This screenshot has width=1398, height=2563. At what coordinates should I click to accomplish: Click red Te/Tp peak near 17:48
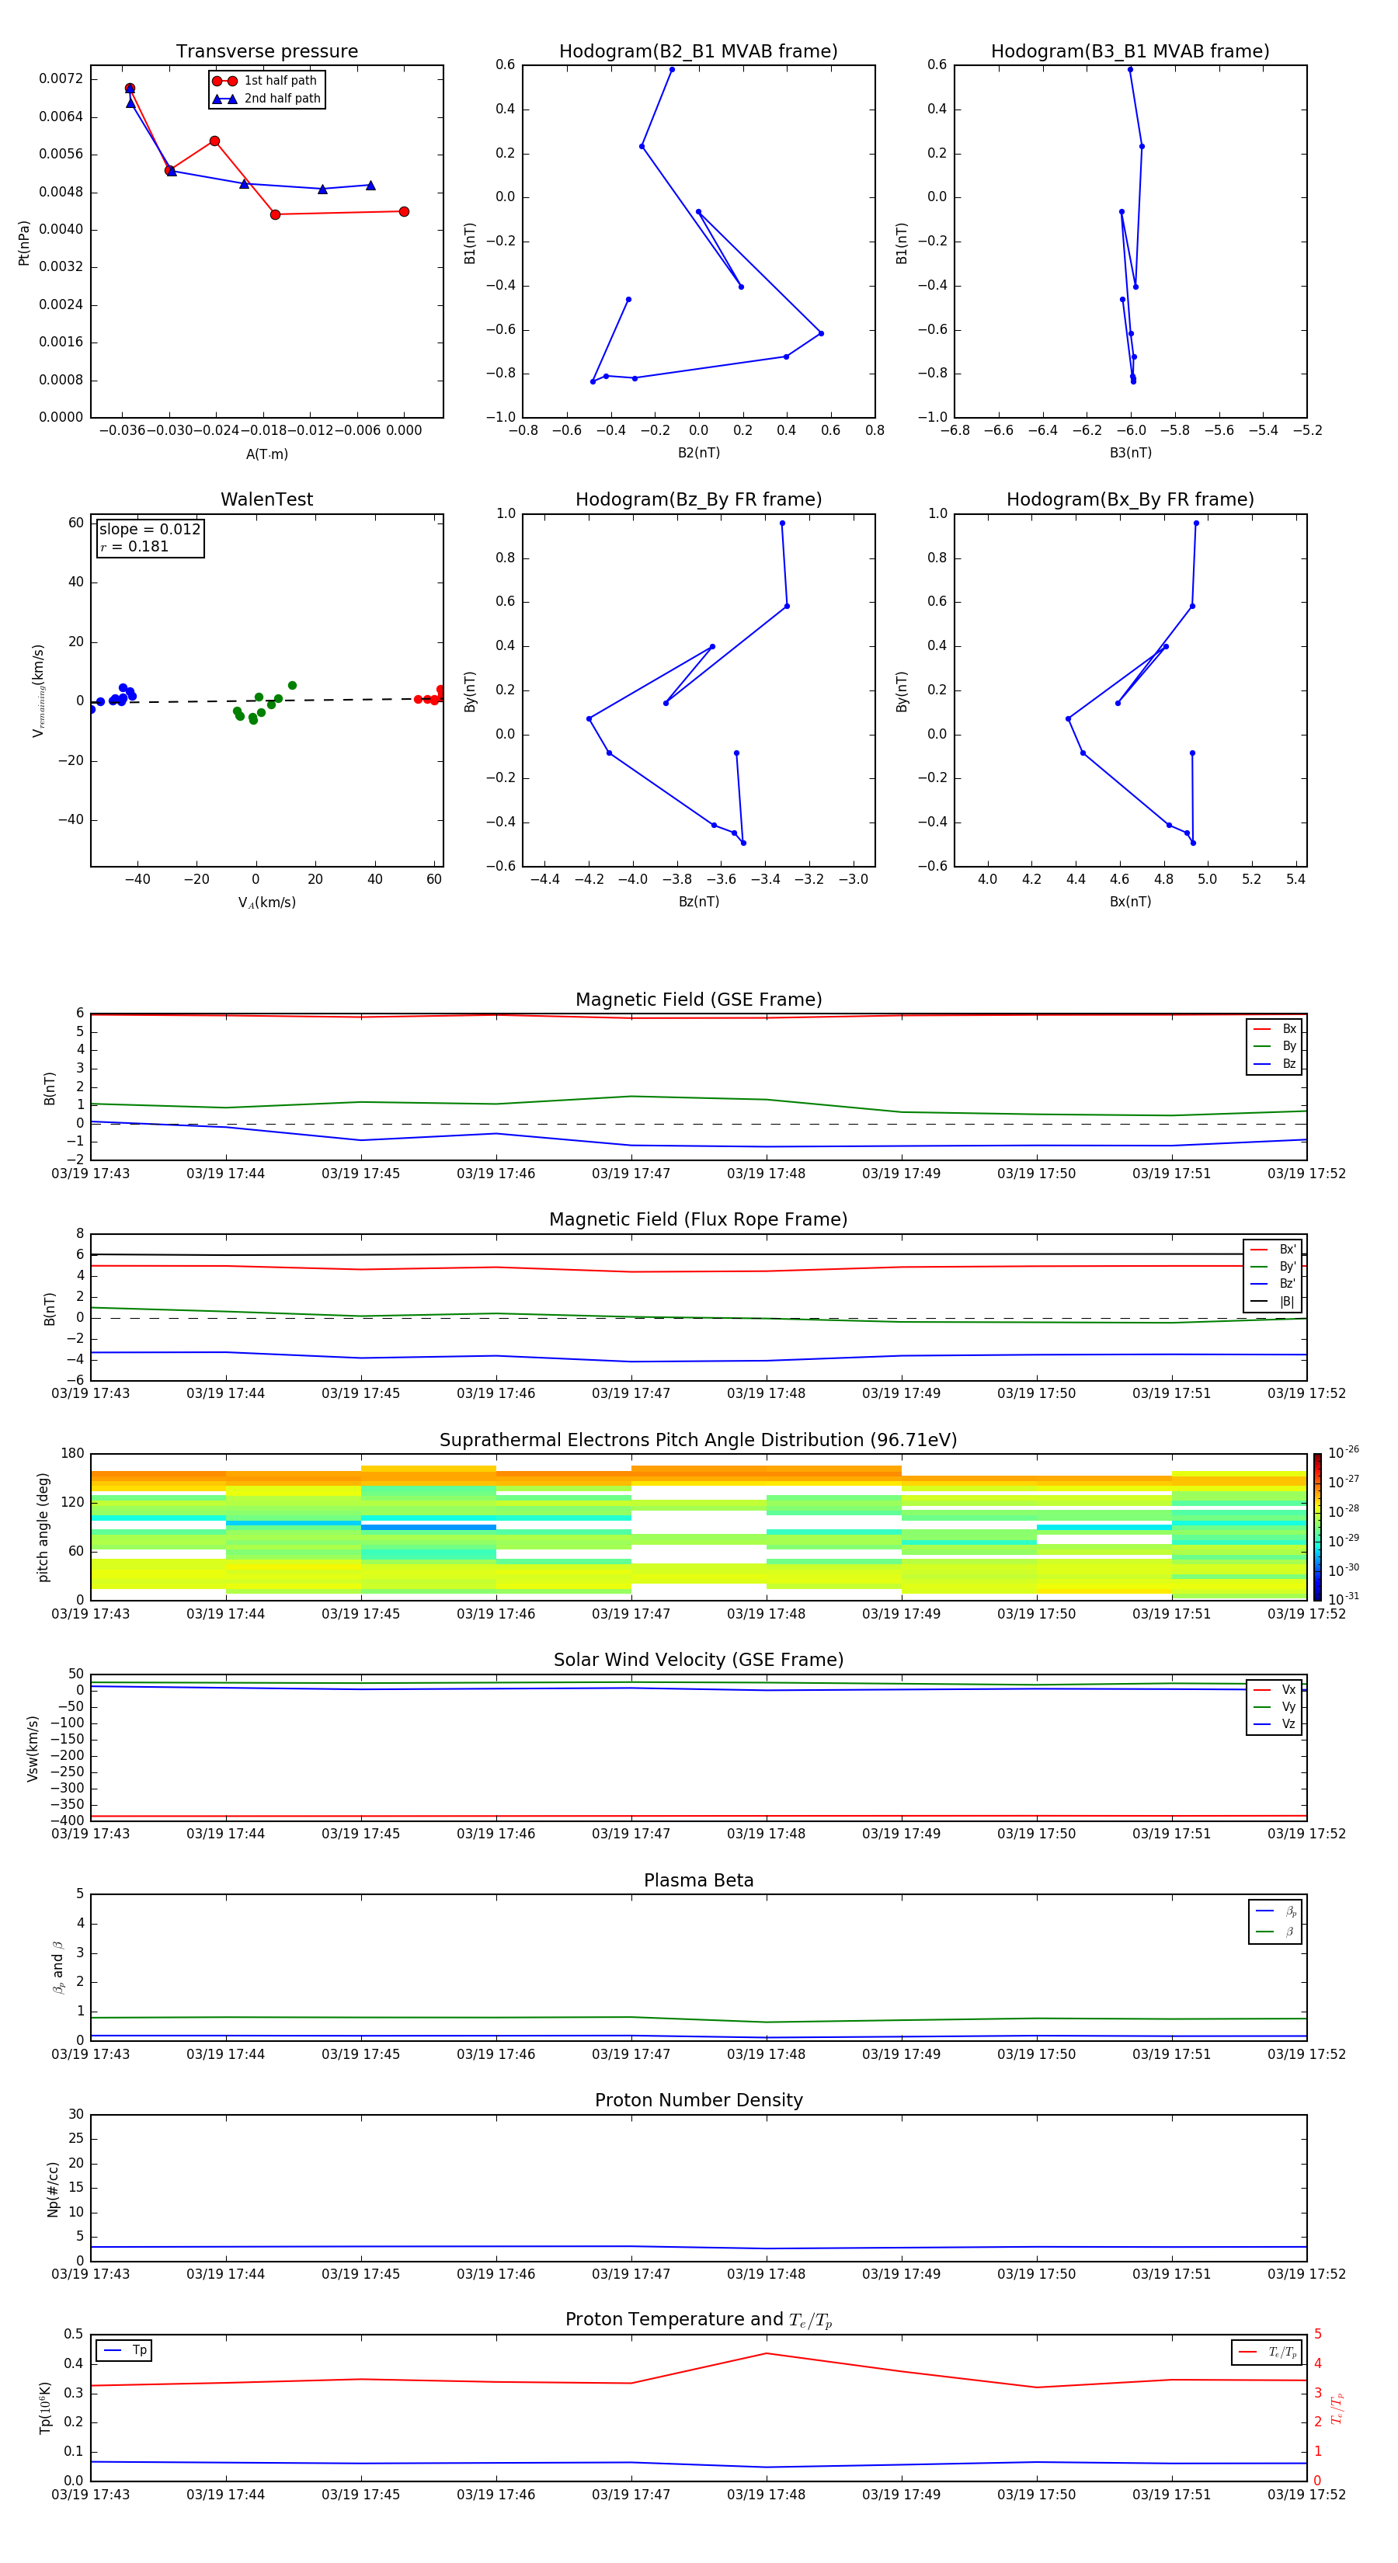coord(766,2353)
